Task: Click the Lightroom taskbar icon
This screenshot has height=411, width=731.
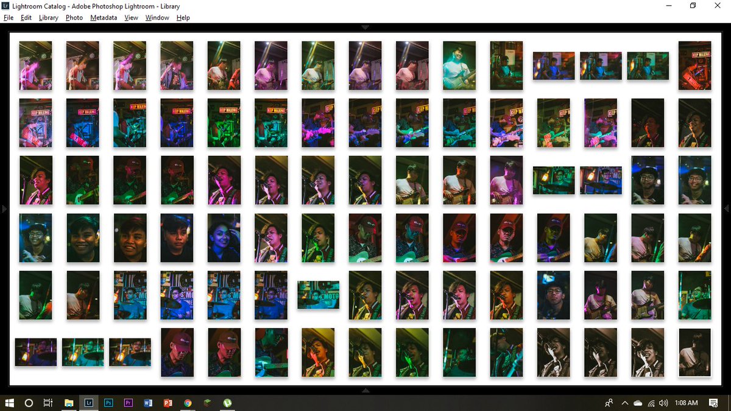Action: pos(89,402)
